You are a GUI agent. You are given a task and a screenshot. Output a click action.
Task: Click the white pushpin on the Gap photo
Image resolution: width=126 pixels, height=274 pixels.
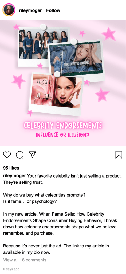point(43,27)
